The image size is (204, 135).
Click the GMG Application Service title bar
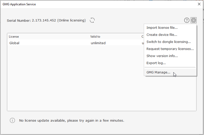click(76, 4)
